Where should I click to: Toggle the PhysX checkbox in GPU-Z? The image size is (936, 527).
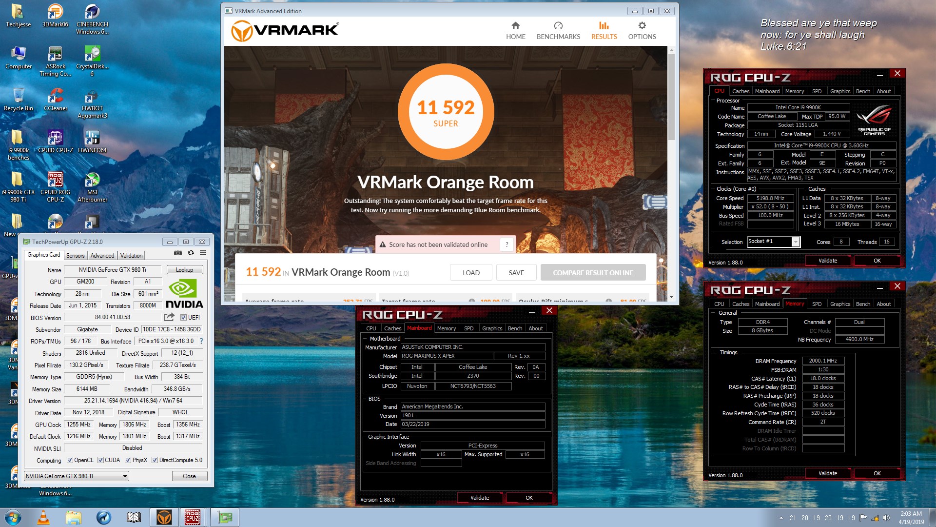(x=128, y=460)
